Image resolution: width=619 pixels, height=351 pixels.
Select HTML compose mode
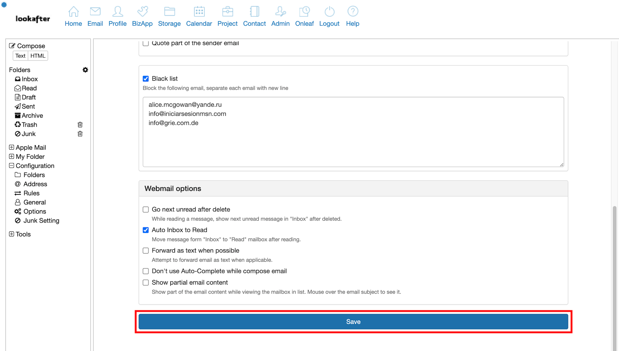(38, 56)
